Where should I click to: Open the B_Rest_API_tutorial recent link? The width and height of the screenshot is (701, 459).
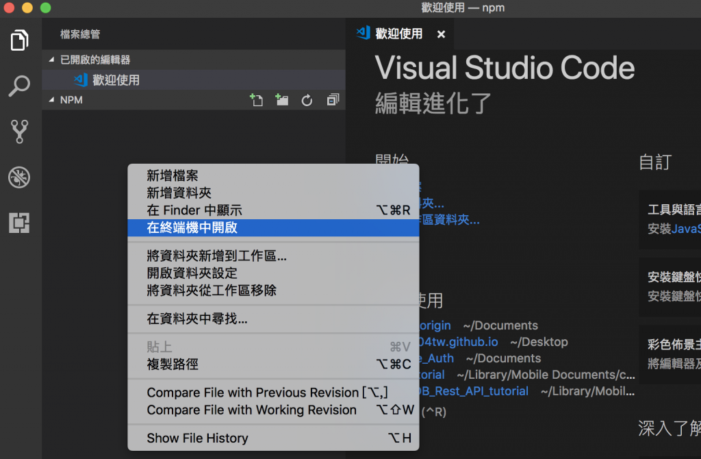pyautogui.click(x=474, y=391)
